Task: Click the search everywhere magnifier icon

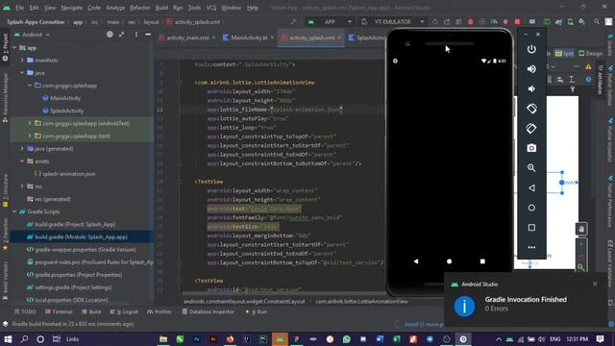Action: click(596, 22)
